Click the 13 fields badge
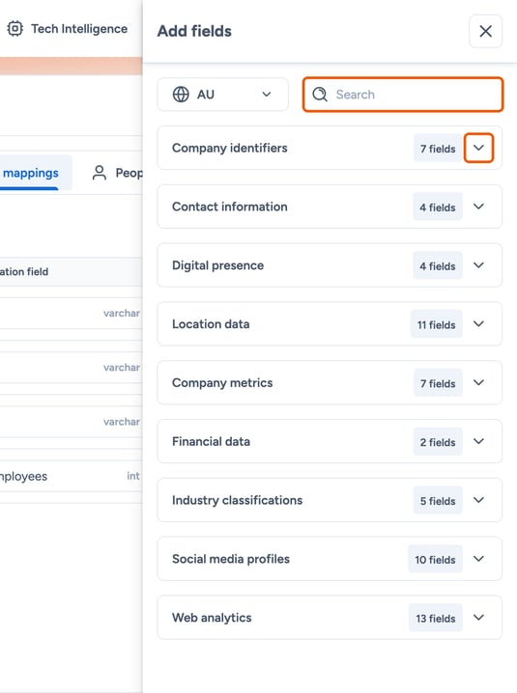 (x=436, y=619)
